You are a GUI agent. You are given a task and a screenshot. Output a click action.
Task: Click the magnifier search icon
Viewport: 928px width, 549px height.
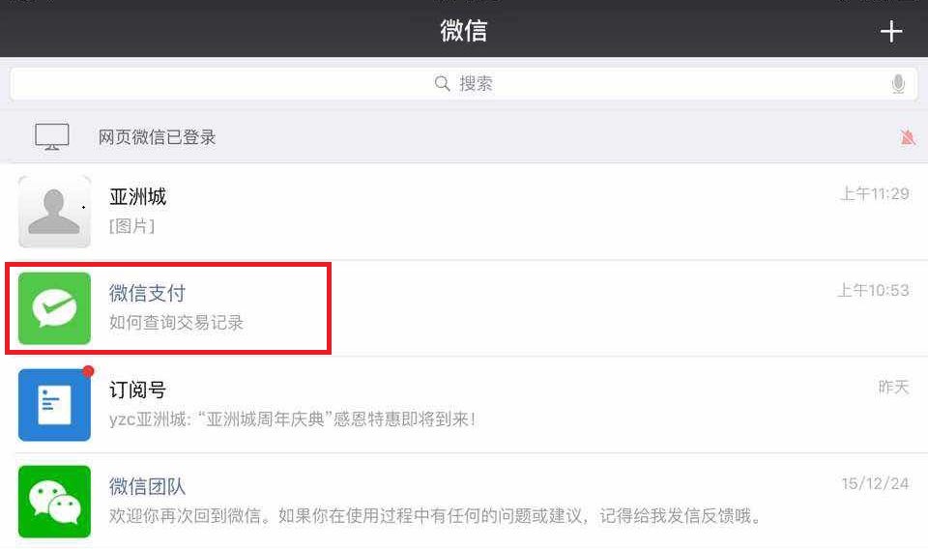(x=442, y=83)
